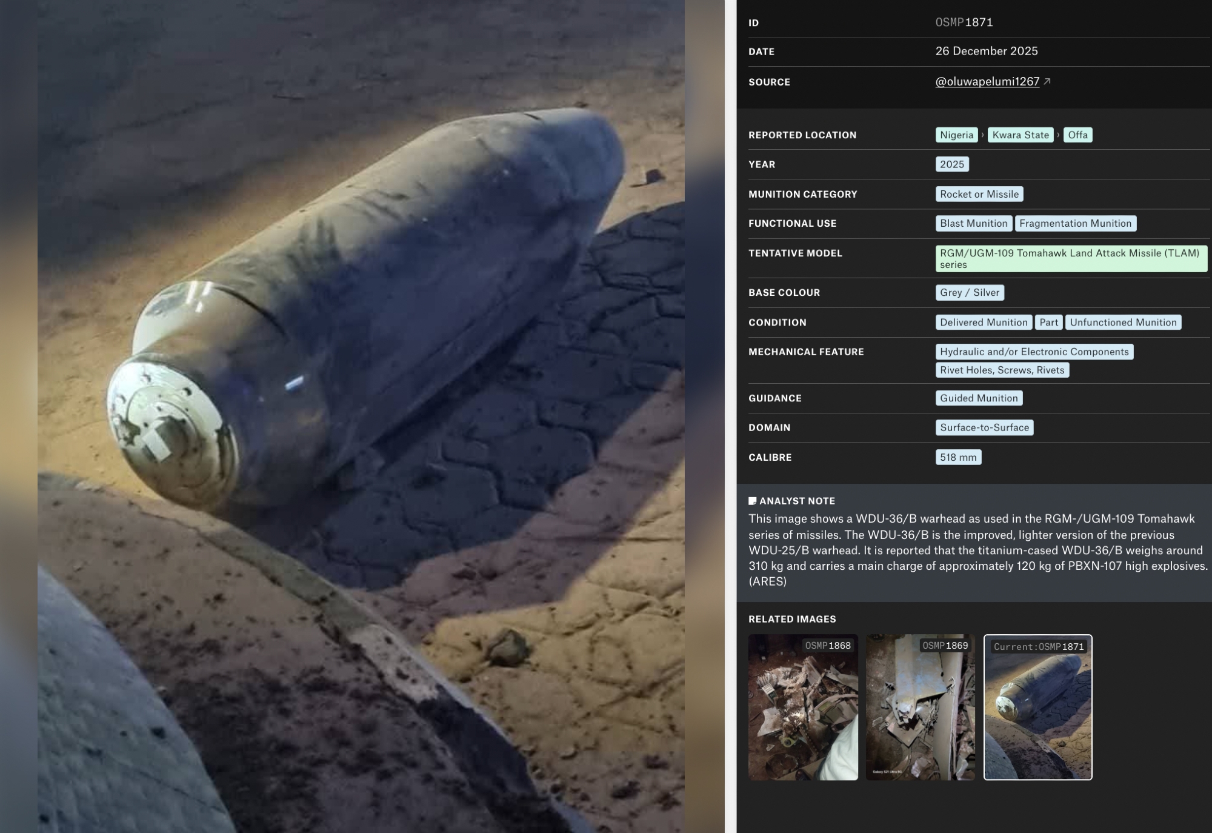Select the Hydraulic and/or Electronic Components tag
Viewport: 1212px width, 833px height.
click(1034, 352)
